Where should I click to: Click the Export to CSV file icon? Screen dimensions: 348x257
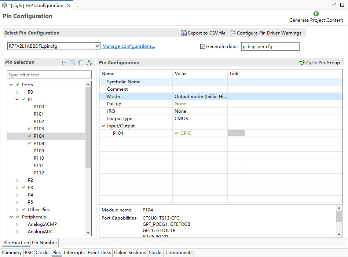[x=184, y=33]
